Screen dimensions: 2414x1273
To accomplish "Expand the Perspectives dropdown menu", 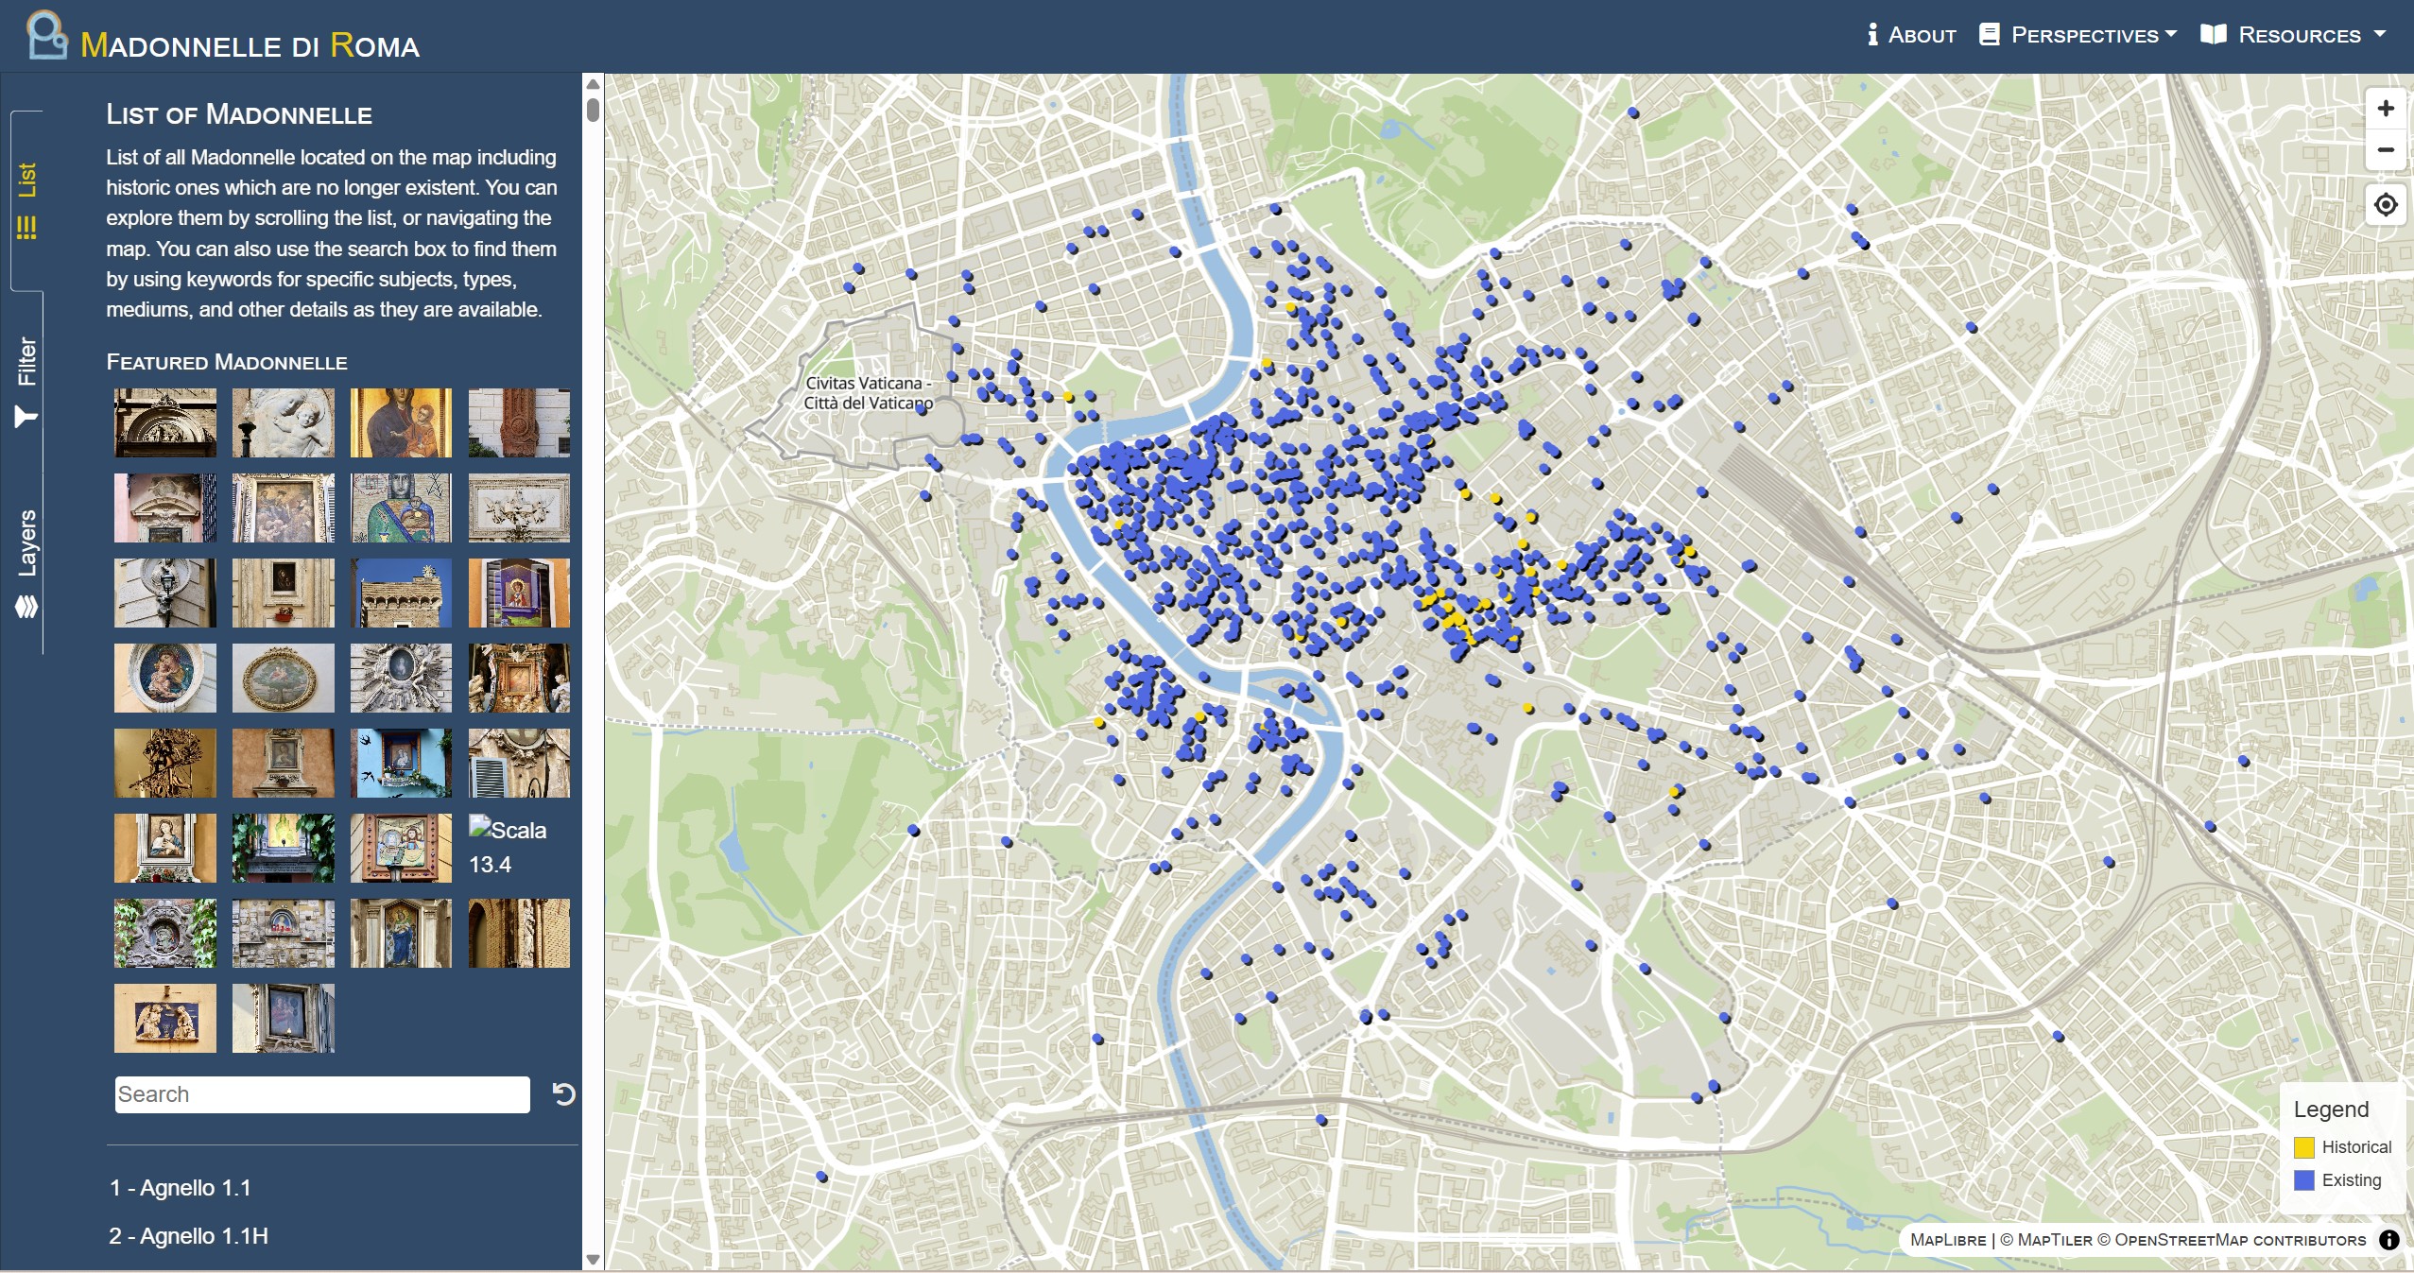I will (x=2078, y=35).
